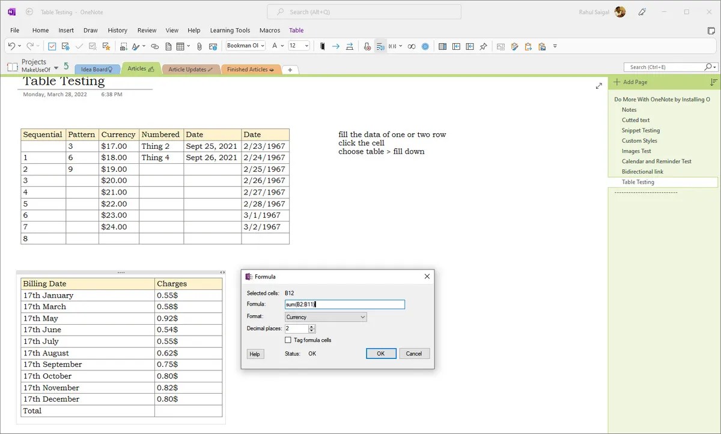Toggle full page view with the expand arrows
This screenshot has width=721, height=434.
coord(598,86)
